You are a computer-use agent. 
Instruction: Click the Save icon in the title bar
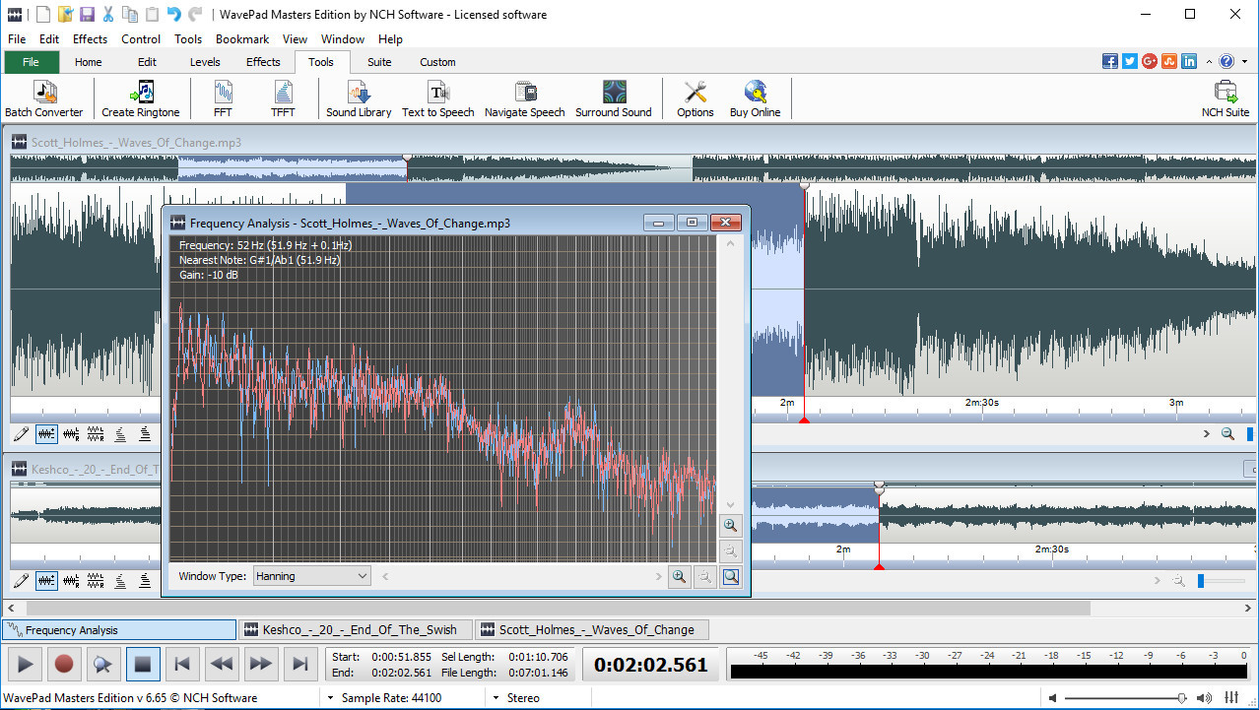pos(87,14)
